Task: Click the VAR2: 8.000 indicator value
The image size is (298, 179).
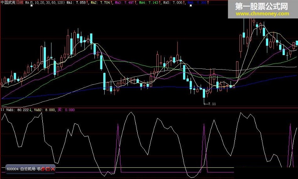Action: click(x=44, y=110)
